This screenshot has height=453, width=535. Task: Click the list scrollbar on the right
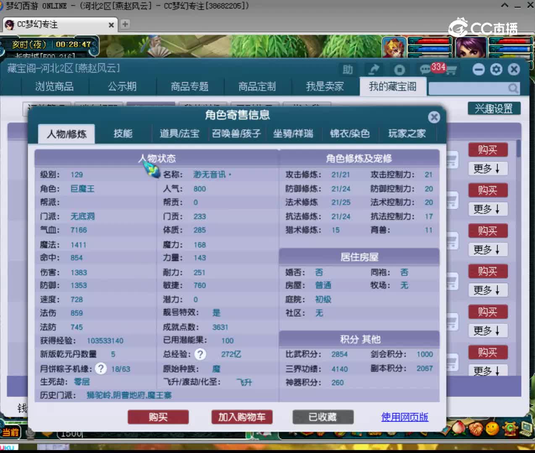click(519, 148)
